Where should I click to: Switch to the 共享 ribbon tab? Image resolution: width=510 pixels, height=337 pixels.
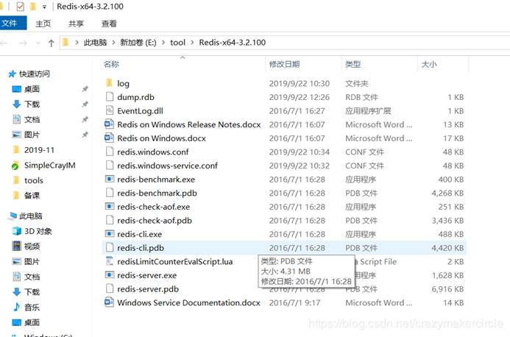tap(76, 24)
